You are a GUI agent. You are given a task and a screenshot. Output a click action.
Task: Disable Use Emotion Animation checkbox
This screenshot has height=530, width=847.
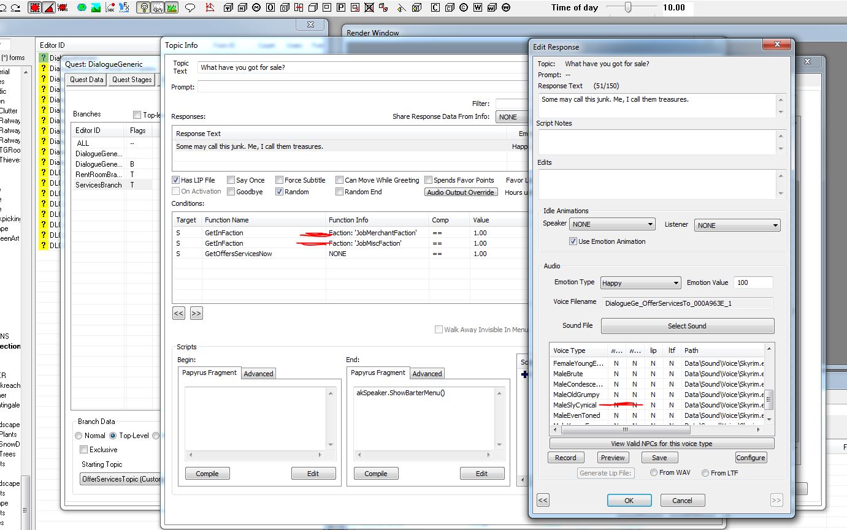tap(573, 241)
